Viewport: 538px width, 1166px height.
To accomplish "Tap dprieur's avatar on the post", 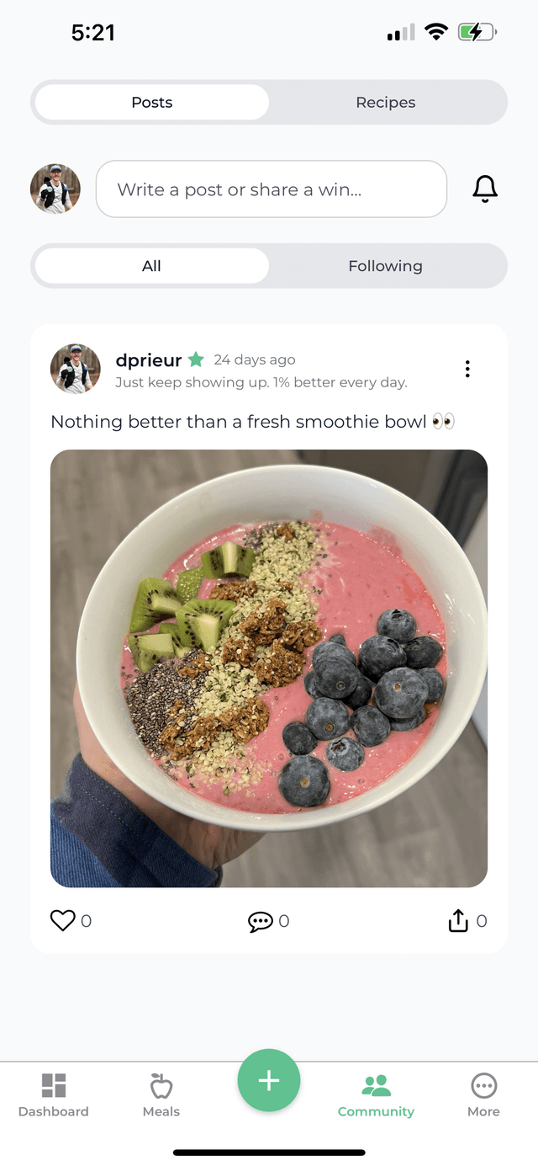I will click(x=76, y=369).
